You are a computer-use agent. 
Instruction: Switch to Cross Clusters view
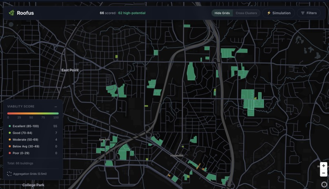[x=246, y=13]
